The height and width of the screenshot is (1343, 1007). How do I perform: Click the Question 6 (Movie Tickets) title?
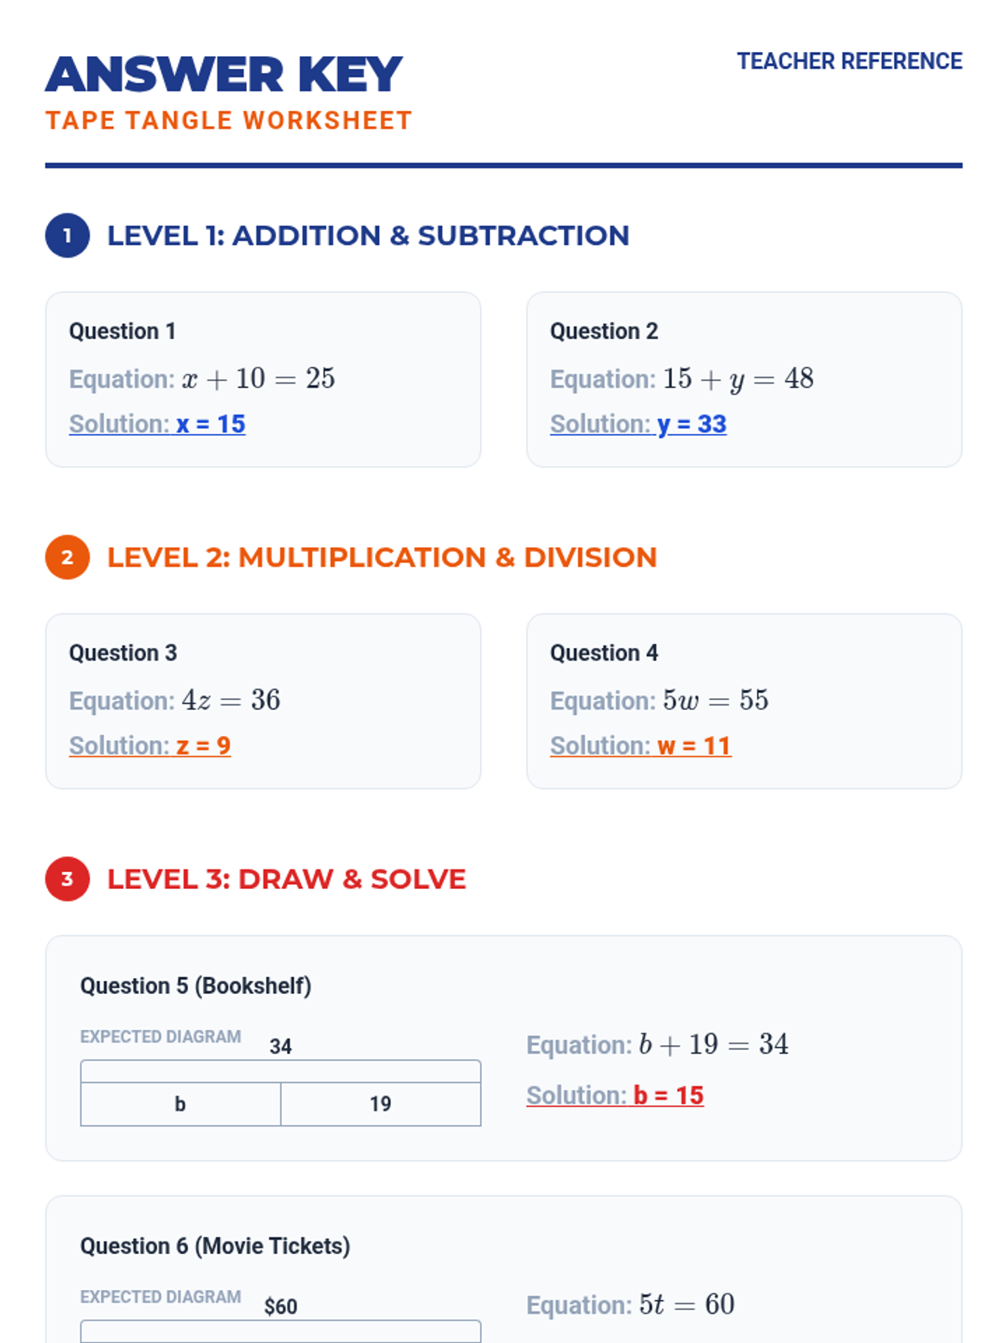(215, 1246)
